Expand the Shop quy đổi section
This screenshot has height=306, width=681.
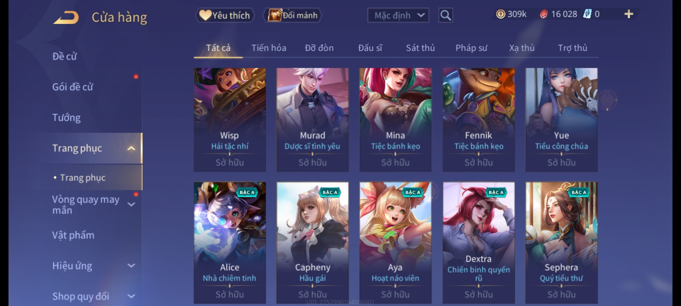tap(131, 296)
